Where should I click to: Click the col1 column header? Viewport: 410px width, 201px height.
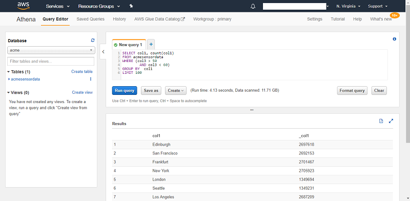pos(156,136)
